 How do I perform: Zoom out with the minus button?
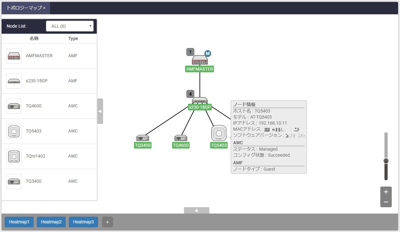(x=386, y=202)
